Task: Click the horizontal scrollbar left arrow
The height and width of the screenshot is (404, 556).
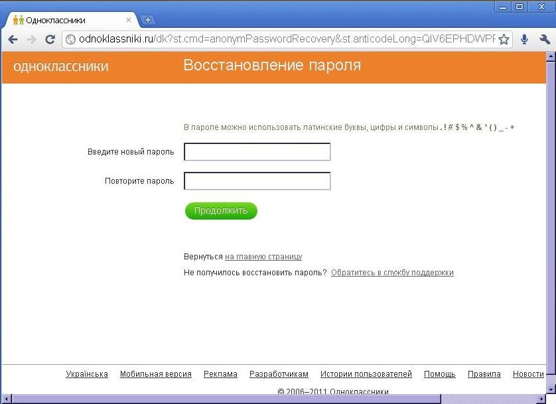Action: [x=6, y=399]
